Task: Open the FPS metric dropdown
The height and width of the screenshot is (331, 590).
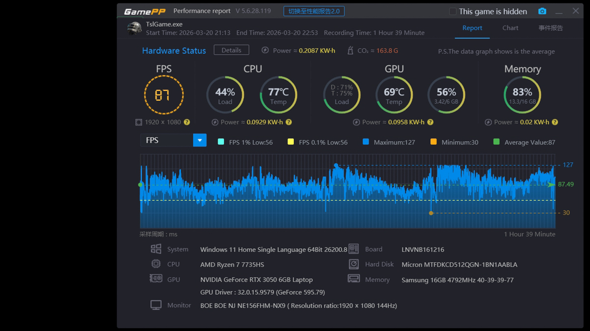Action: tap(200, 140)
